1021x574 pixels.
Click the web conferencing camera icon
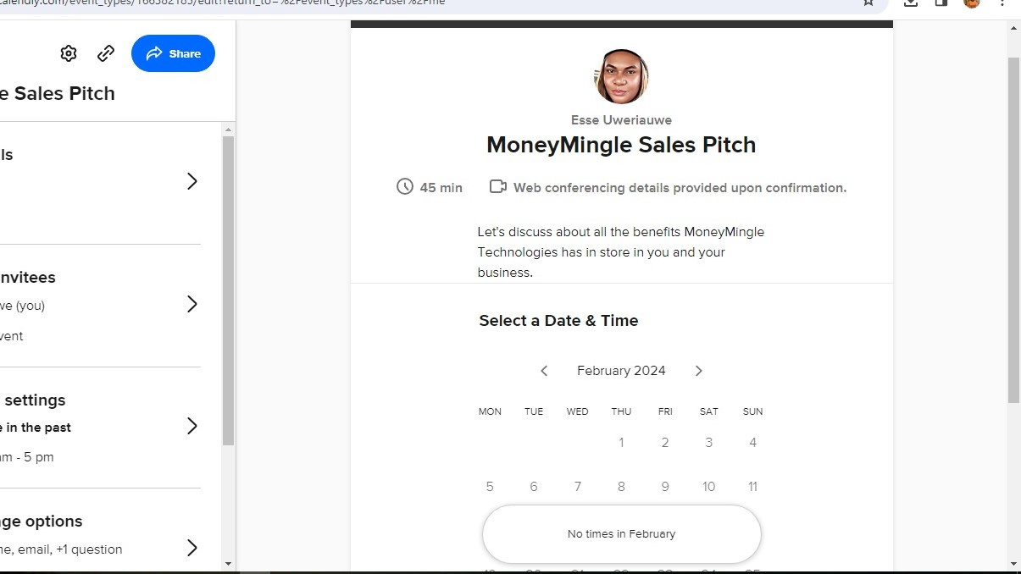coord(498,186)
